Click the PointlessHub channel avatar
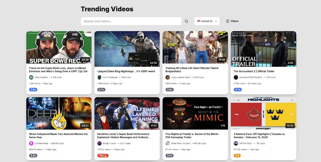This screenshot has height=162, width=321. [x=31, y=143]
